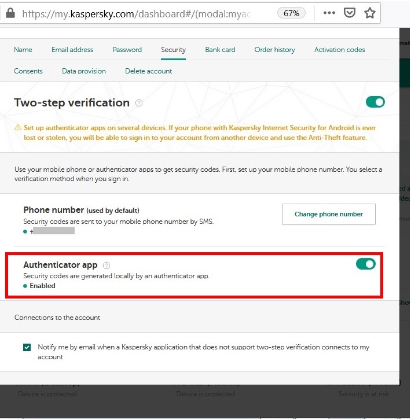Click the help icon beside Two-step verification
Image resolution: width=411 pixels, height=420 pixels.
coord(139,103)
